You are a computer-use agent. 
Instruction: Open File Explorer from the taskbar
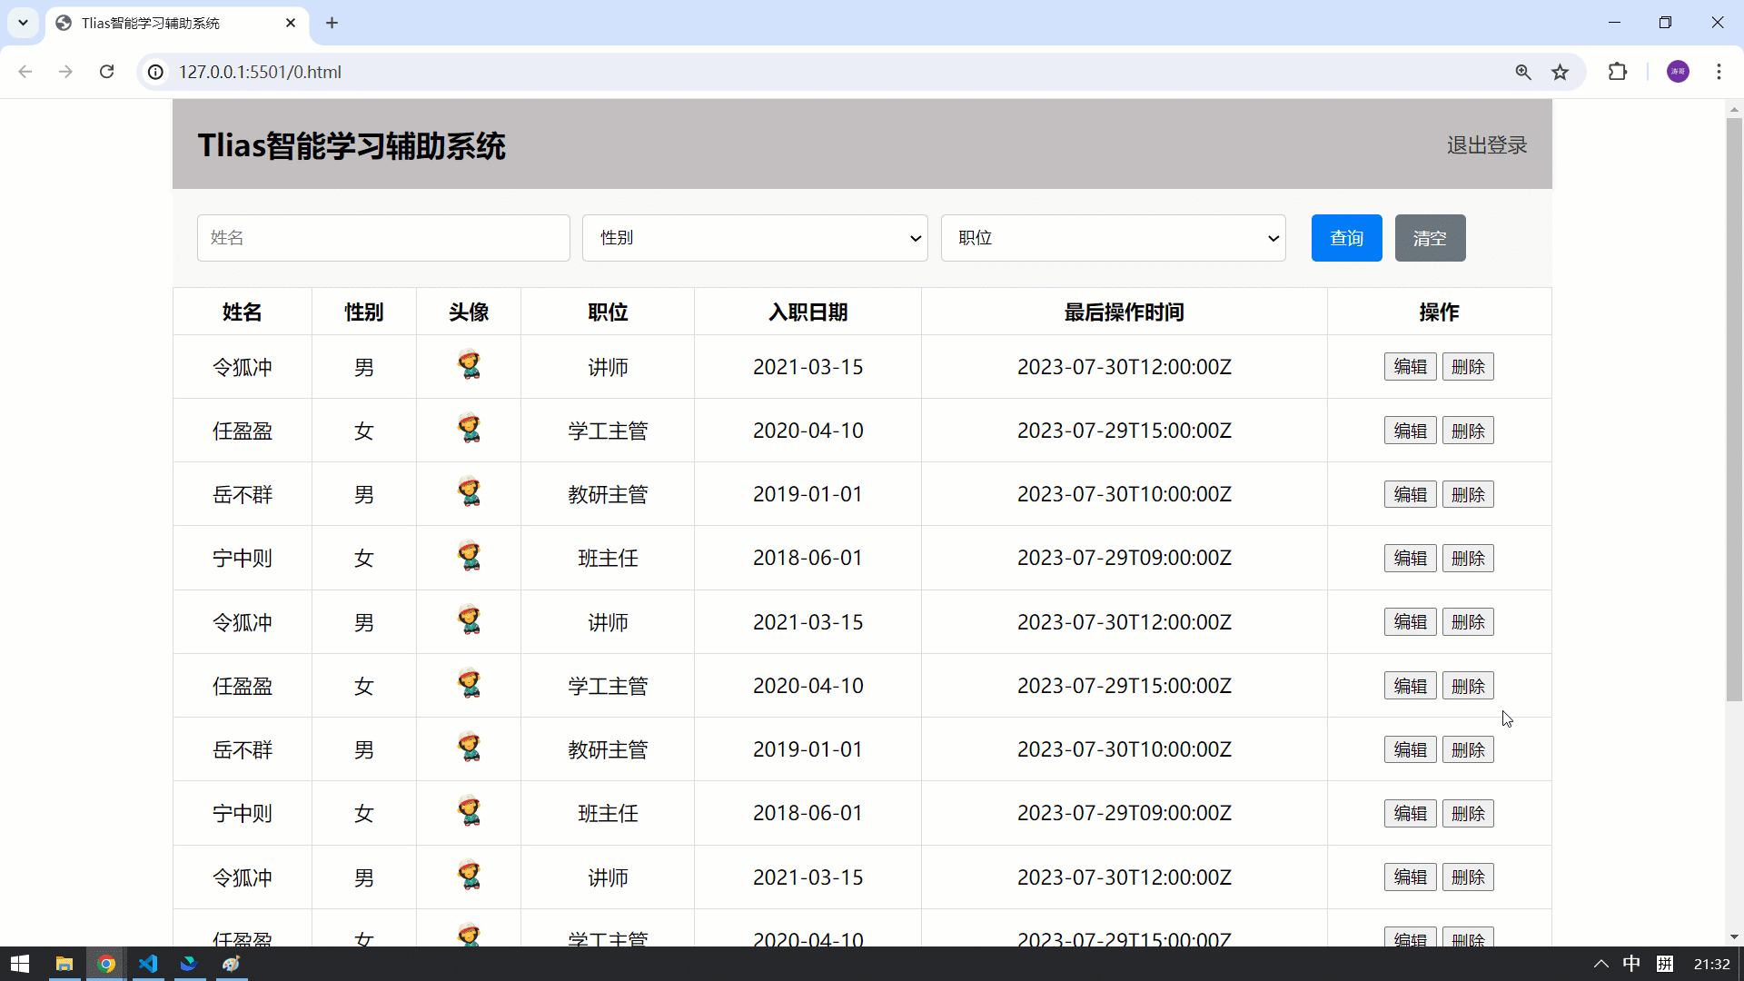tap(64, 964)
